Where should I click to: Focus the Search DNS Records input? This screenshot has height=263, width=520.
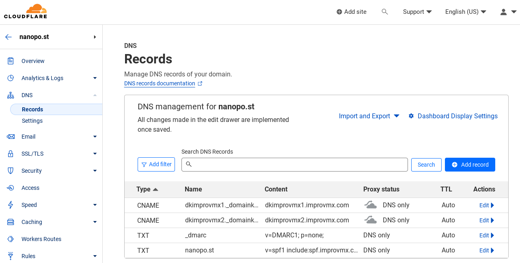click(295, 165)
